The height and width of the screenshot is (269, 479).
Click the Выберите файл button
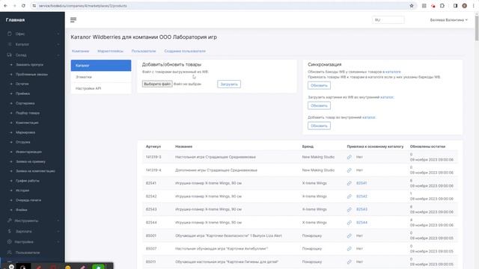157,84
